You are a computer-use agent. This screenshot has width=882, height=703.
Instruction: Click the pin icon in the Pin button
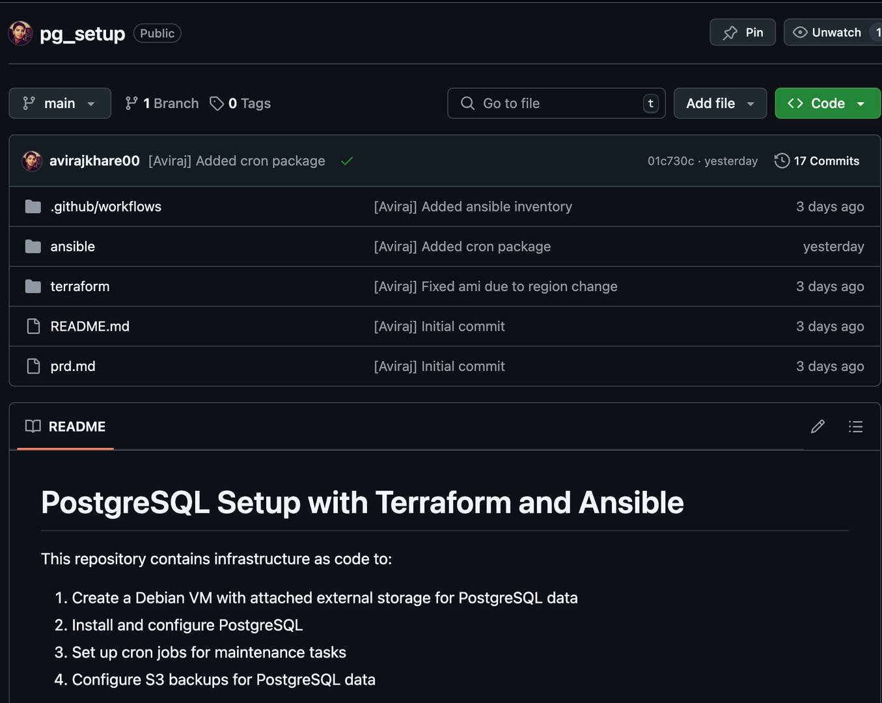(x=730, y=33)
